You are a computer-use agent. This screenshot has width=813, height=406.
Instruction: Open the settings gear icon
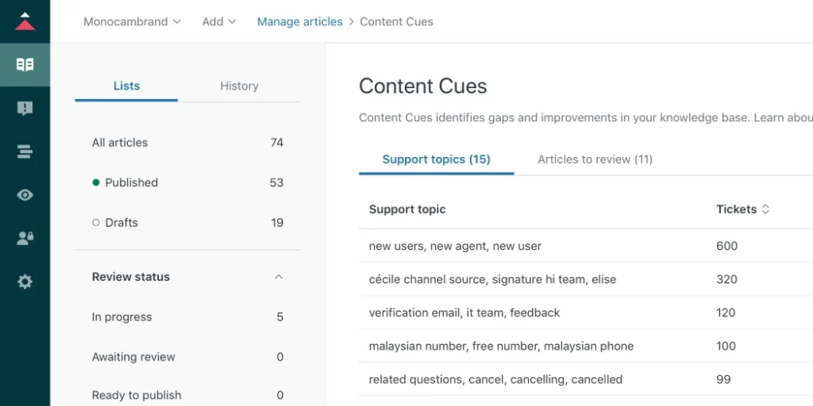pos(25,282)
